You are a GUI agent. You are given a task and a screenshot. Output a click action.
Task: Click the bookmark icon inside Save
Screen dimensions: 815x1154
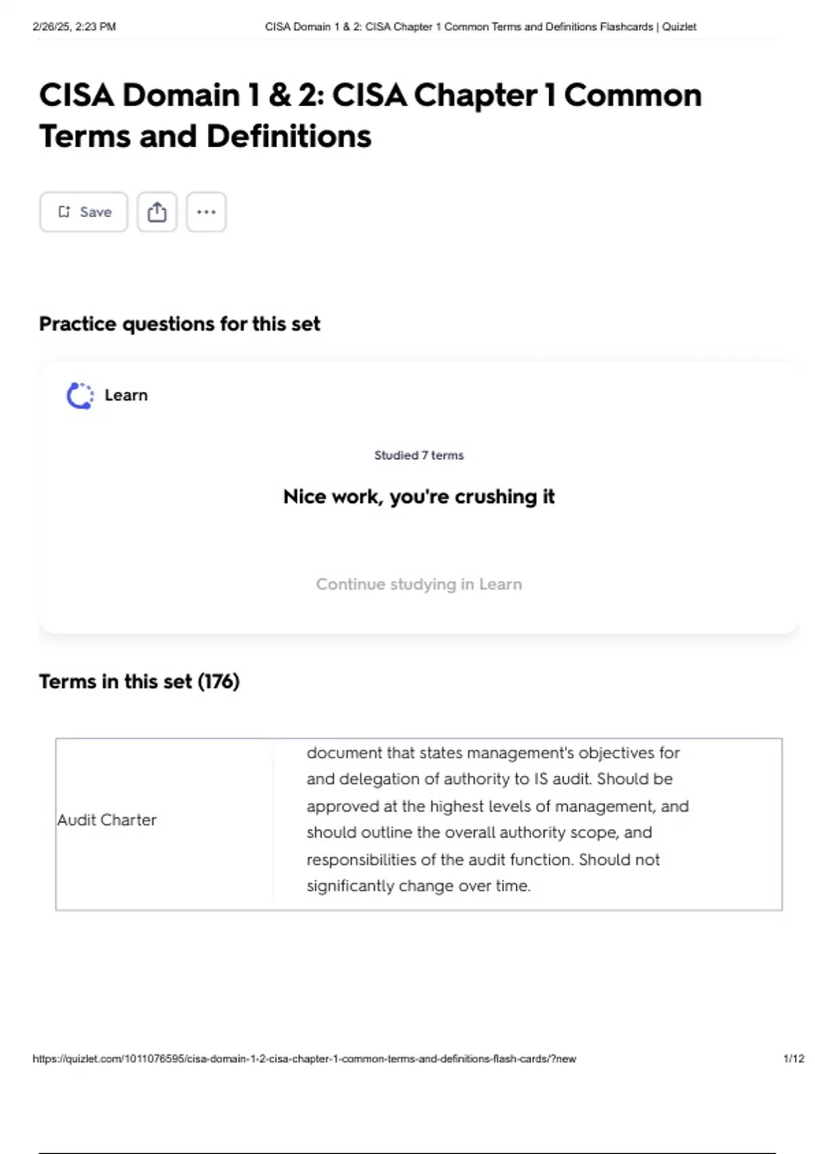tap(65, 212)
